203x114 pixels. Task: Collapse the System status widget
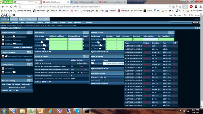click(x=173, y=33)
